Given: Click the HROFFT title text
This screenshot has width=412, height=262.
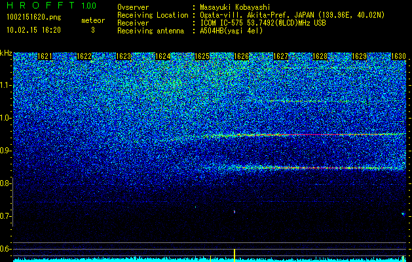Looking at the screenshot, I should click(41, 5).
